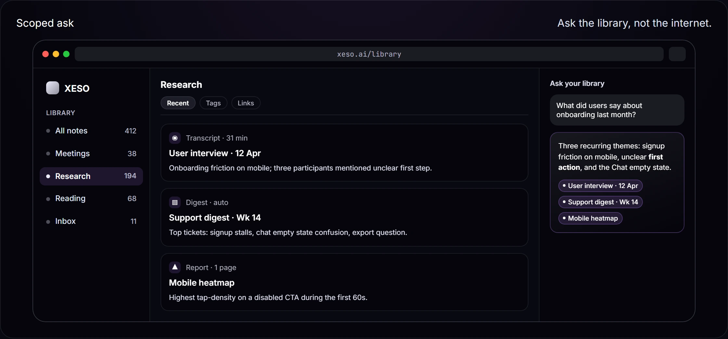Click the XESO logo square
Image resolution: width=728 pixels, height=339 pixels.
[x=53, y=88]
